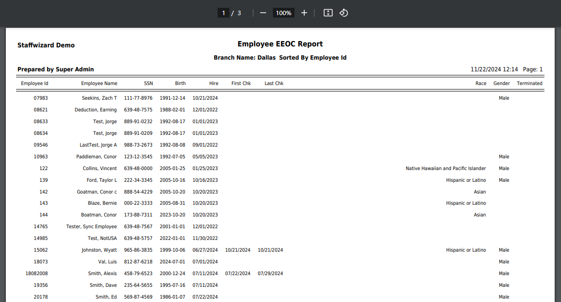Click Johnston, Wyatt's hire date 06/27/2024
The width and height of the screenshot is (561, 302).
tap(205, 250)
